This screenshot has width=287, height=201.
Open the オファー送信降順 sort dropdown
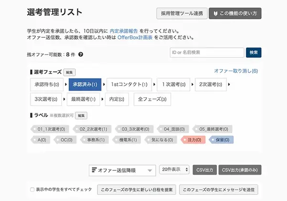click(x=123, y=170)
